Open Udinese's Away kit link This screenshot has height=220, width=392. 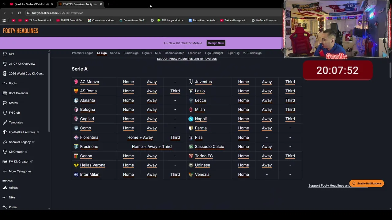point(267,165)
